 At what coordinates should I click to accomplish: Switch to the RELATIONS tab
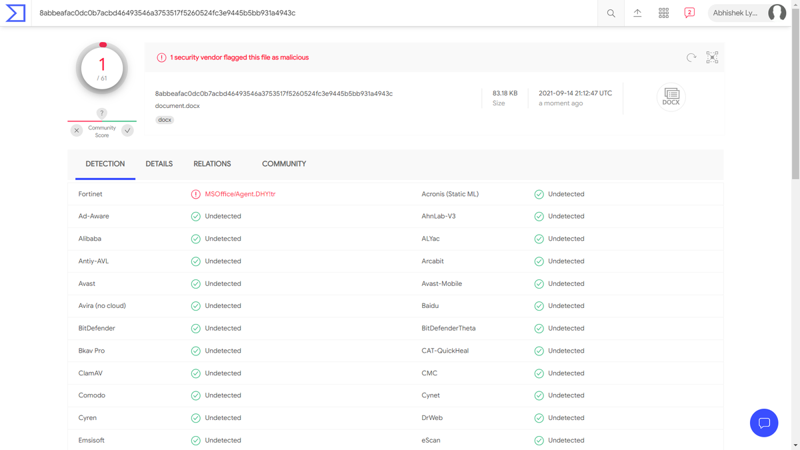pos(212,164)
